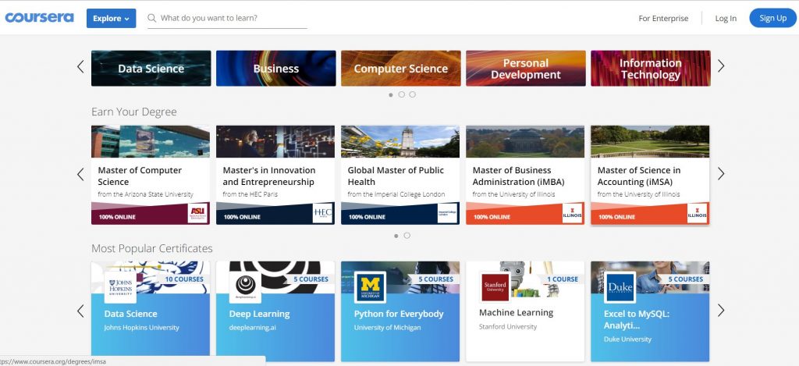The image size is (799, 366).
Task: Open the Computer Science category tile
Action: coord(400,69)
